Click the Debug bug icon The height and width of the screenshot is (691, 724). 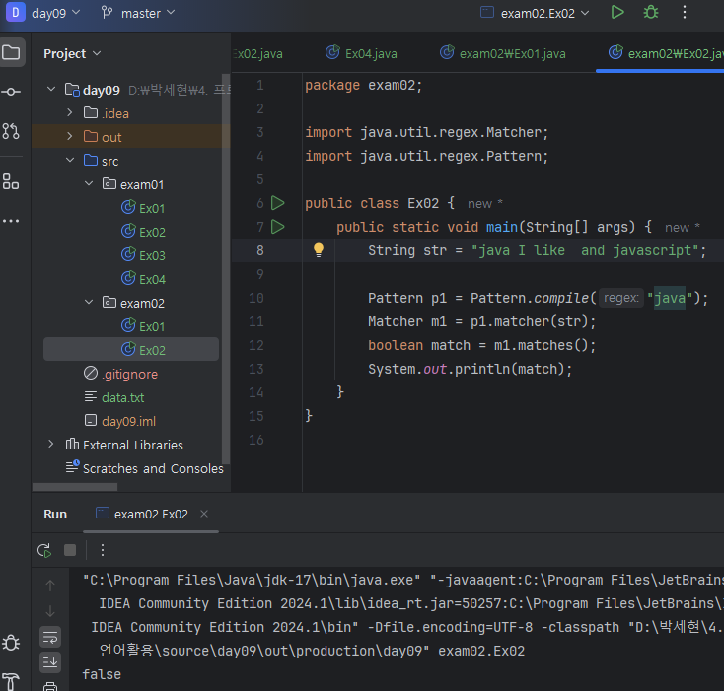[x=651, y=13]
